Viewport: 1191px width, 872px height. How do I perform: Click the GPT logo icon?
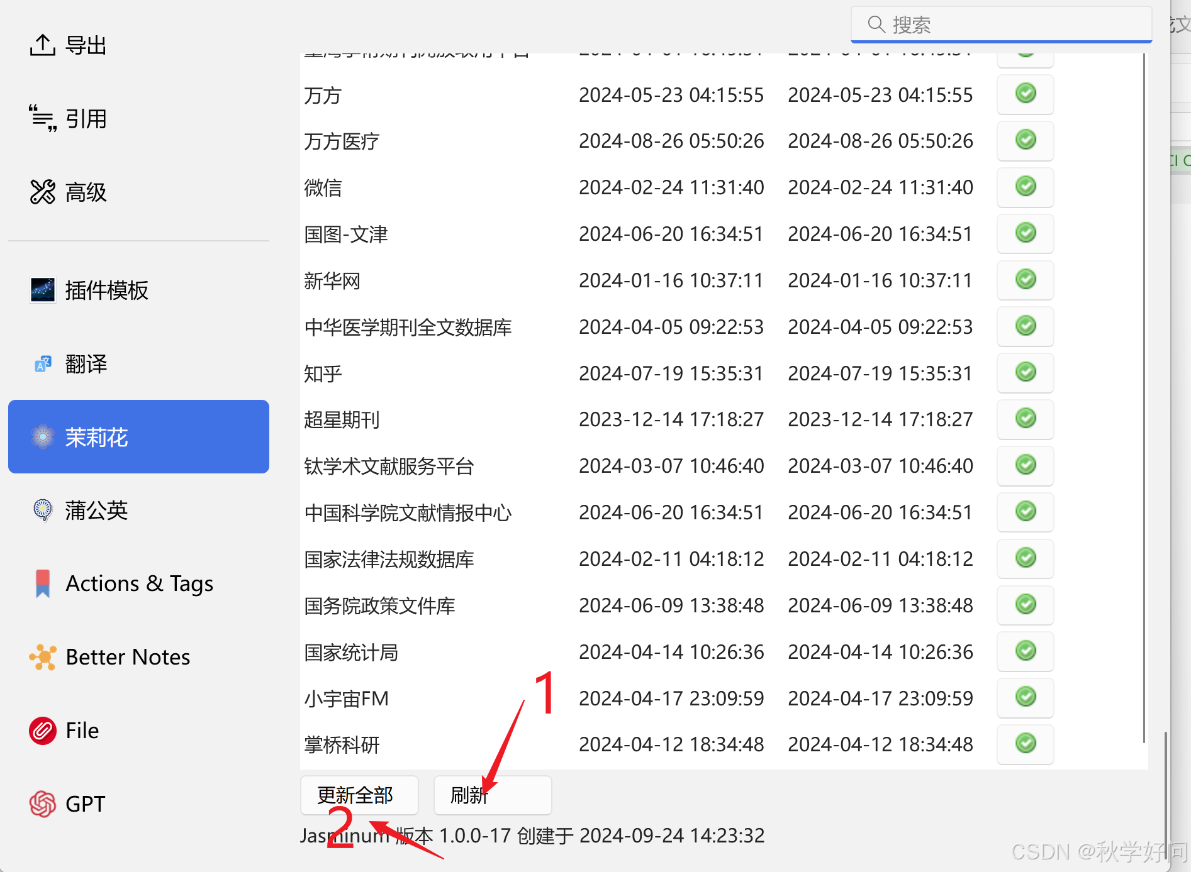coord(42,804)
